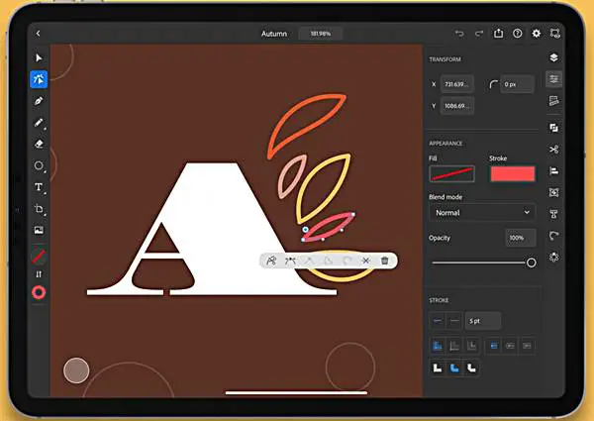Select the Type tool in left toolbar
The height and width of the screenshot is (421, 594).
pyautogui.click(x=39, y=187)
